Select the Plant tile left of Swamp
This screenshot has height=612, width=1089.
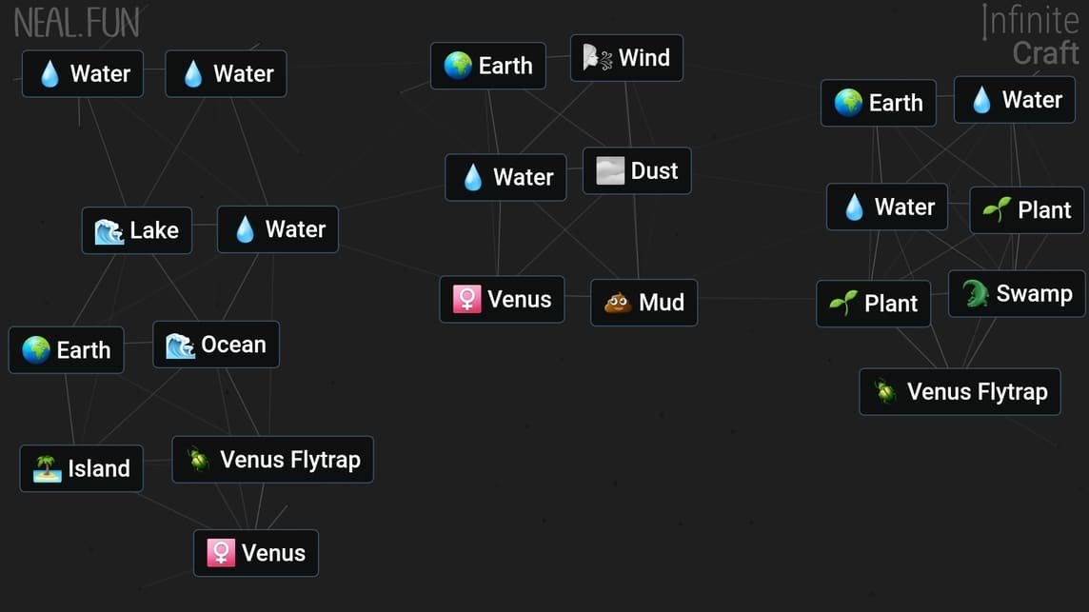(x=873, y=304)
